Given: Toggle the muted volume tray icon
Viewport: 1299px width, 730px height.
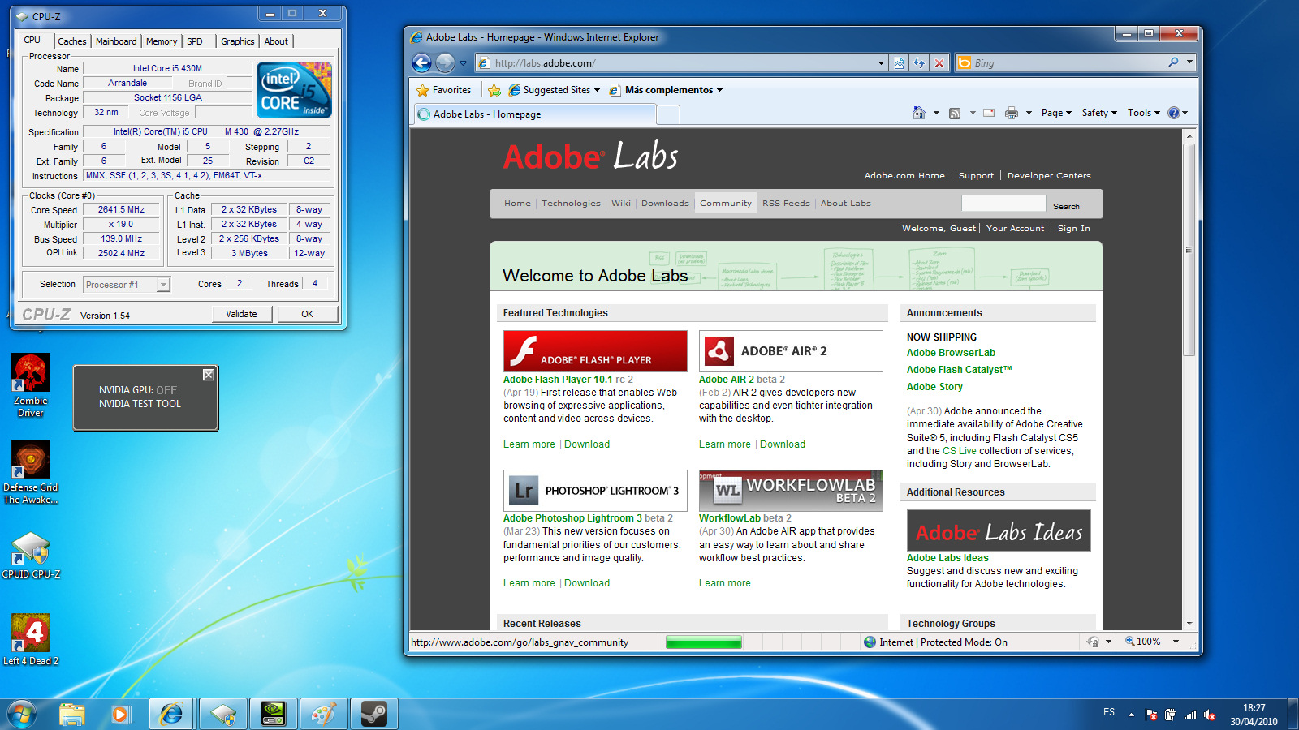Looking at the screenshot, I should tap(1210, 715).
